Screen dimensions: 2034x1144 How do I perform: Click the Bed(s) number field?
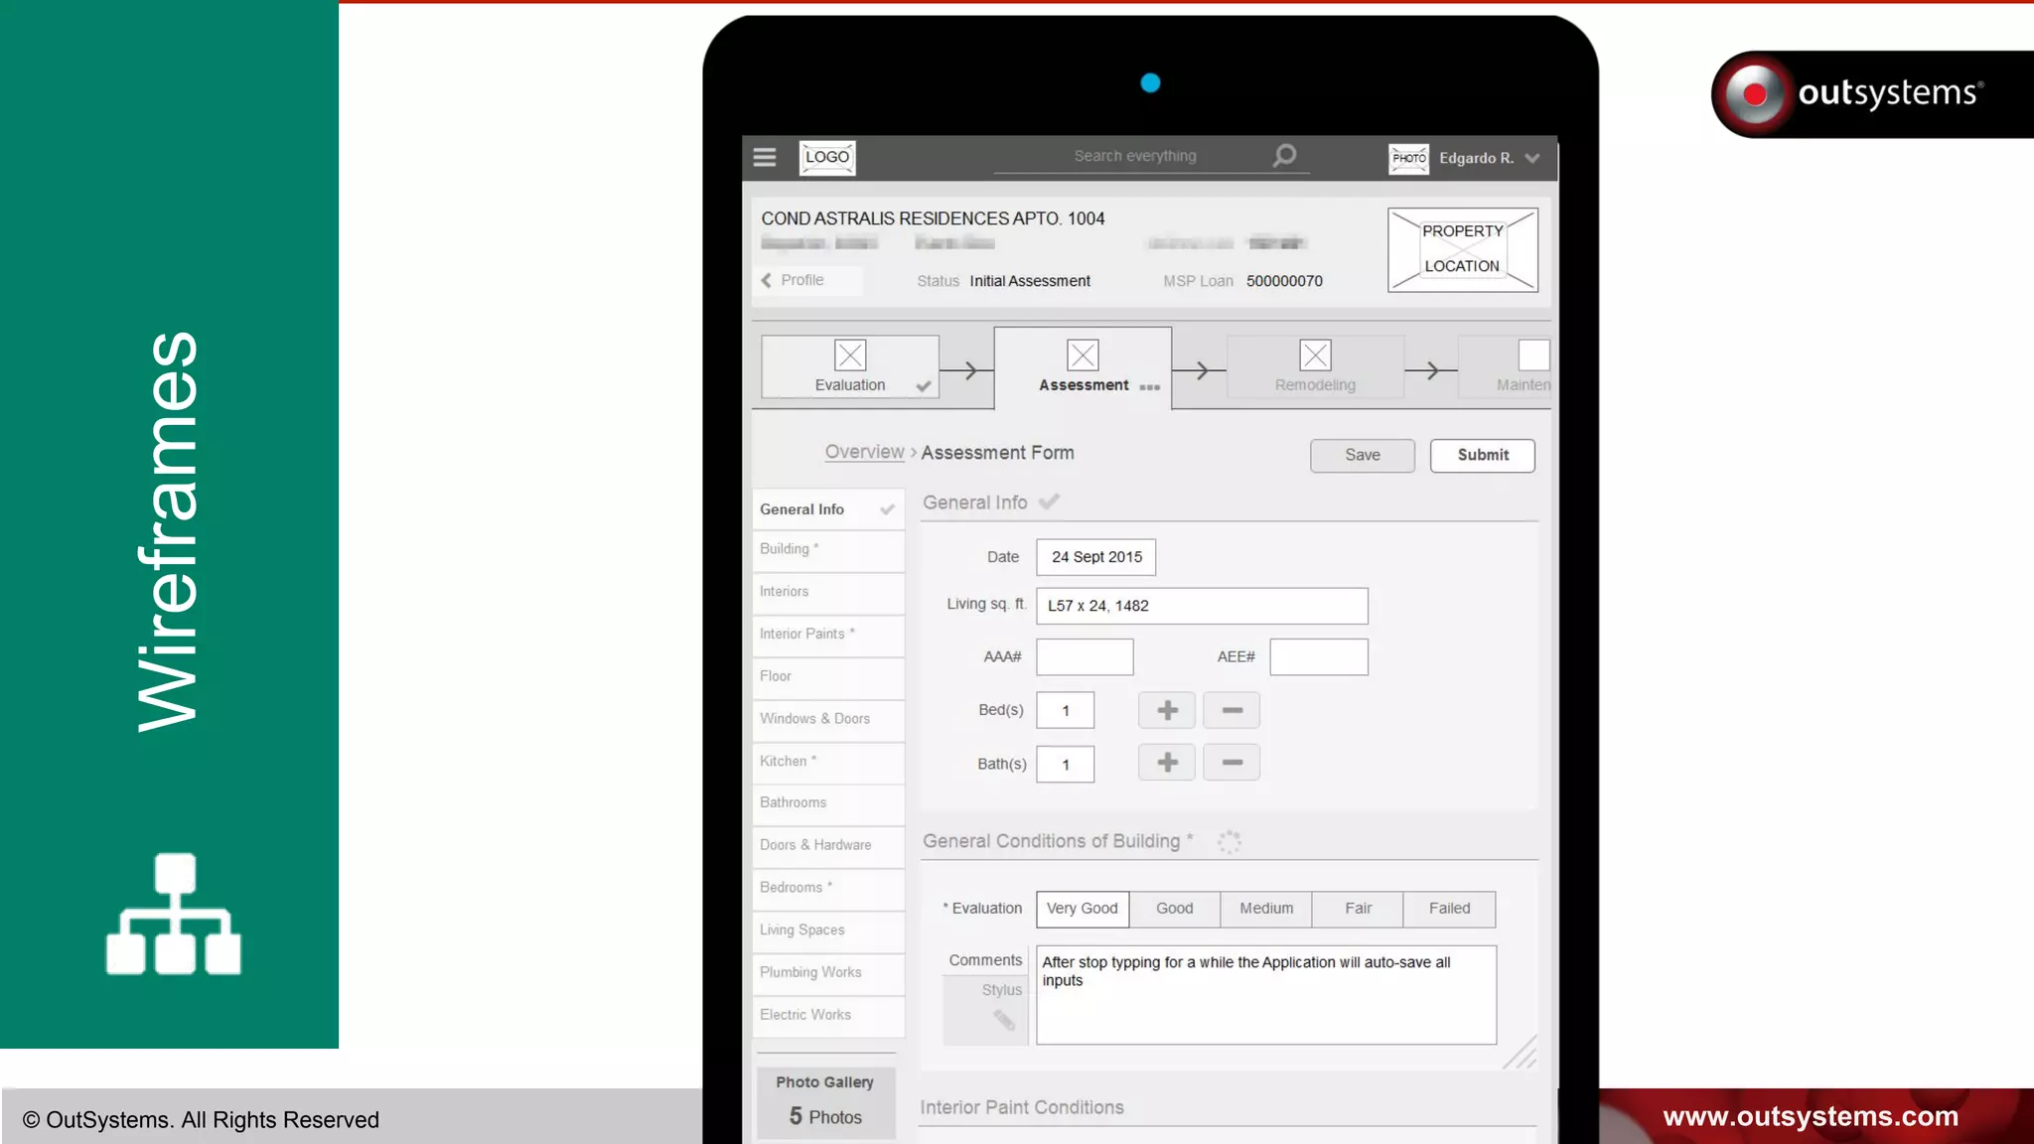click(x=1066, y=711)
